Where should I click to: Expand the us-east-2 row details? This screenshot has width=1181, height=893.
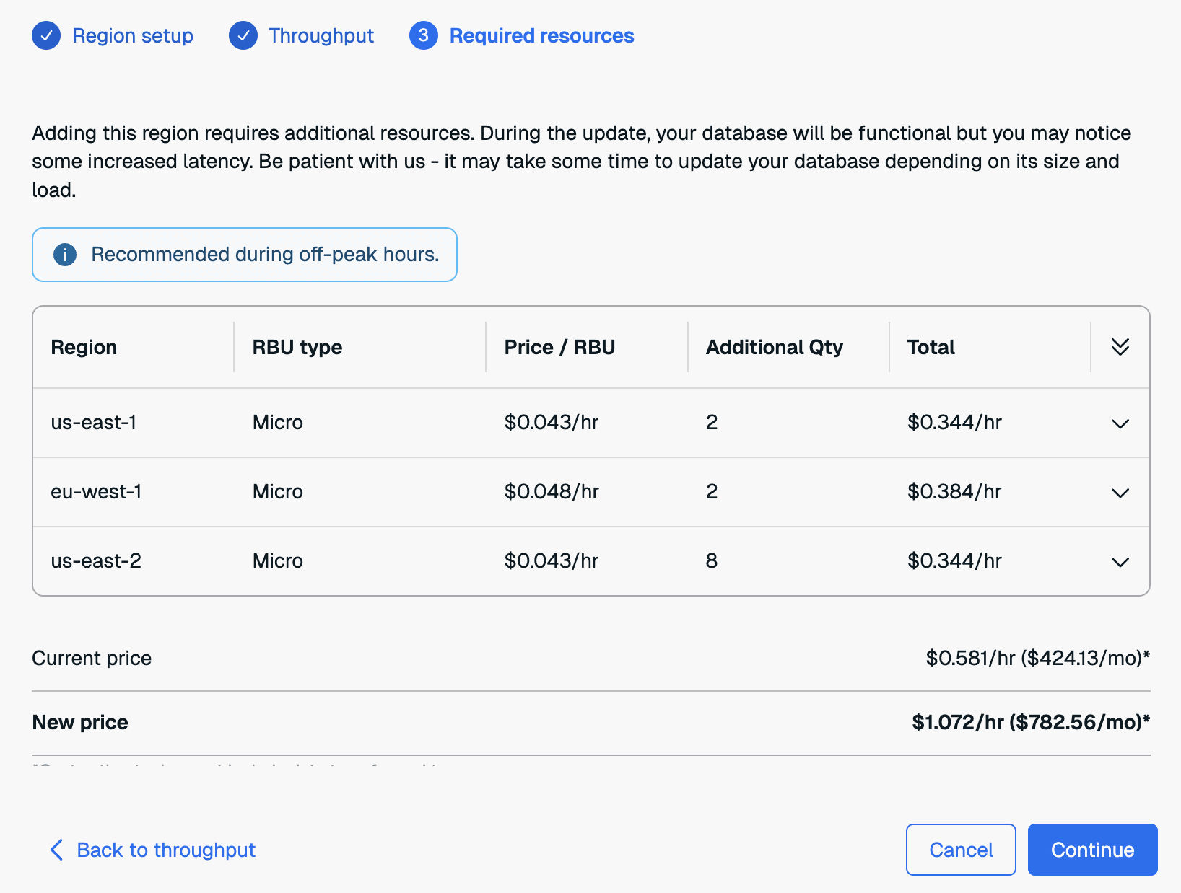click(1120, 562)
